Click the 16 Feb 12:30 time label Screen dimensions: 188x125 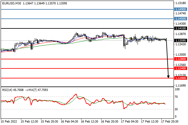click(89, 122)
